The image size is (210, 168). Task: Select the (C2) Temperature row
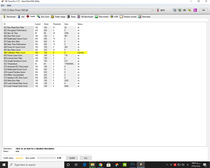tap(45, 64)
